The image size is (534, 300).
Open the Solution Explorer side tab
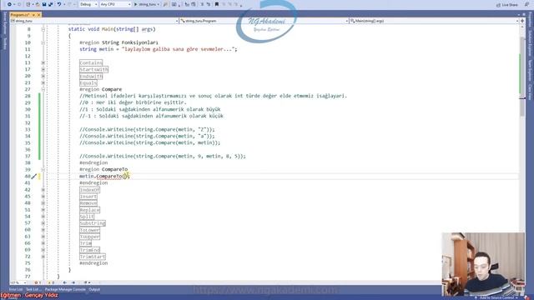pos(530,43)
